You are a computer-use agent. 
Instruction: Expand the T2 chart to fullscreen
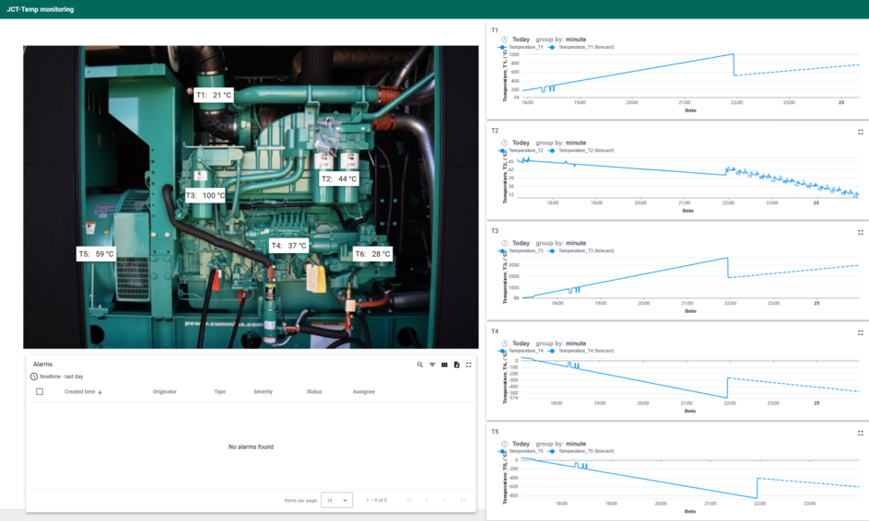pos(861,132)
